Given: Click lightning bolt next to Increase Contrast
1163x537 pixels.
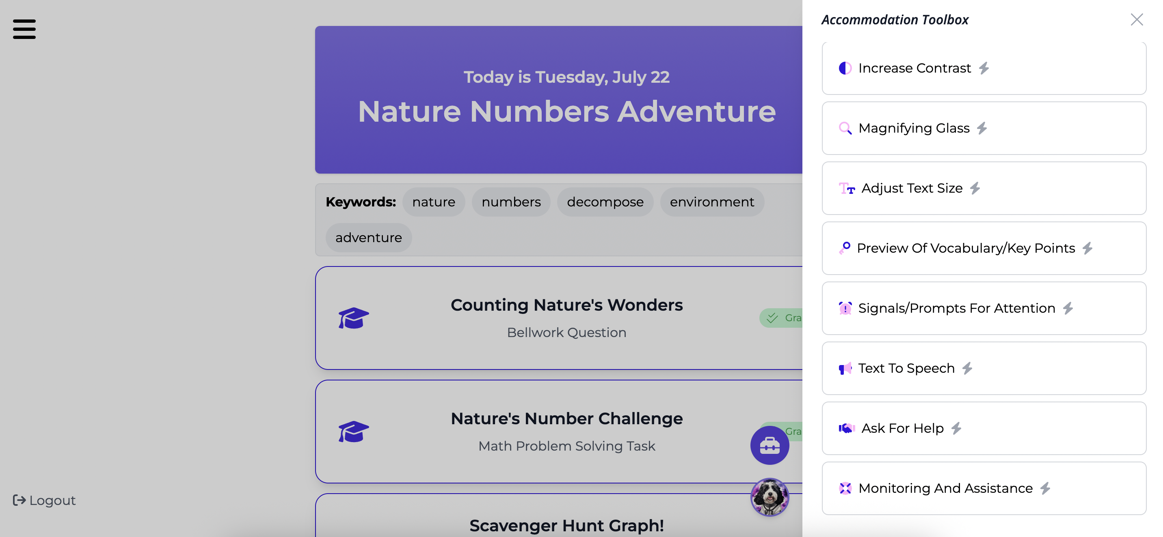Looking at the screenshot, I should (x=984, y=68).
